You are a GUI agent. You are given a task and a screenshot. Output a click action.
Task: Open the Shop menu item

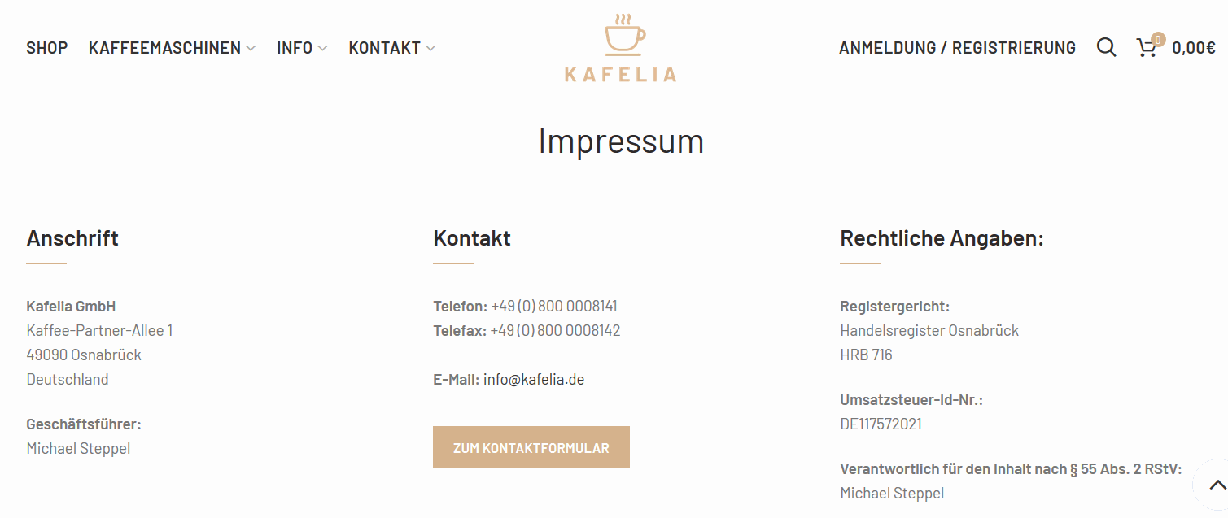click(x=47, y=48)
